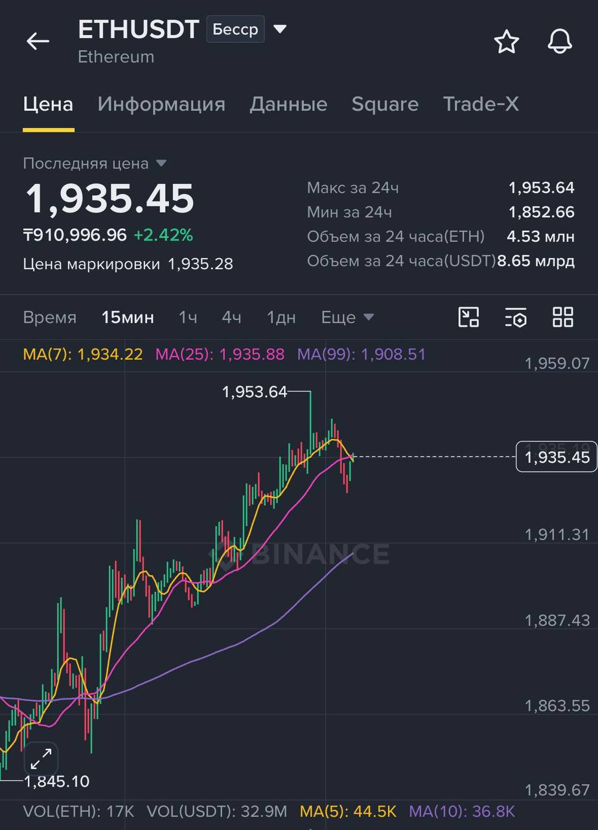This screenshot has height=830, width=598.
Task: Open the chart drawing tools icon
Action: pos(468,317)
